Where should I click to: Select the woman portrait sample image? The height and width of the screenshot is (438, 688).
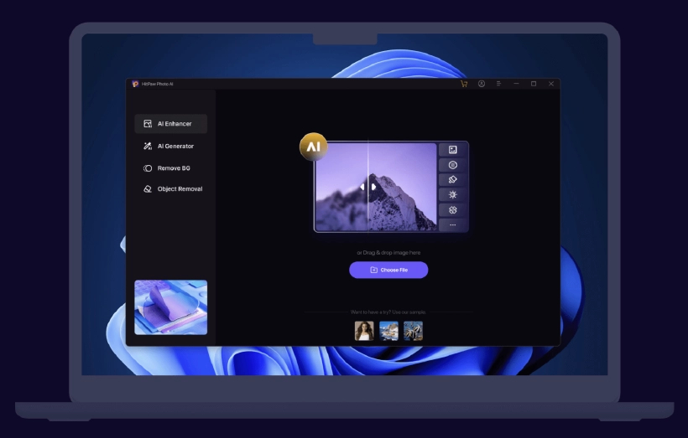[364, 331]
